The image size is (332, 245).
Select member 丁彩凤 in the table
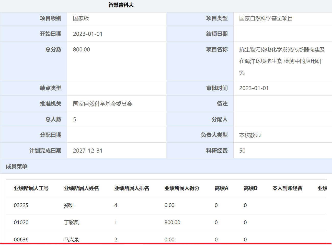72,223
